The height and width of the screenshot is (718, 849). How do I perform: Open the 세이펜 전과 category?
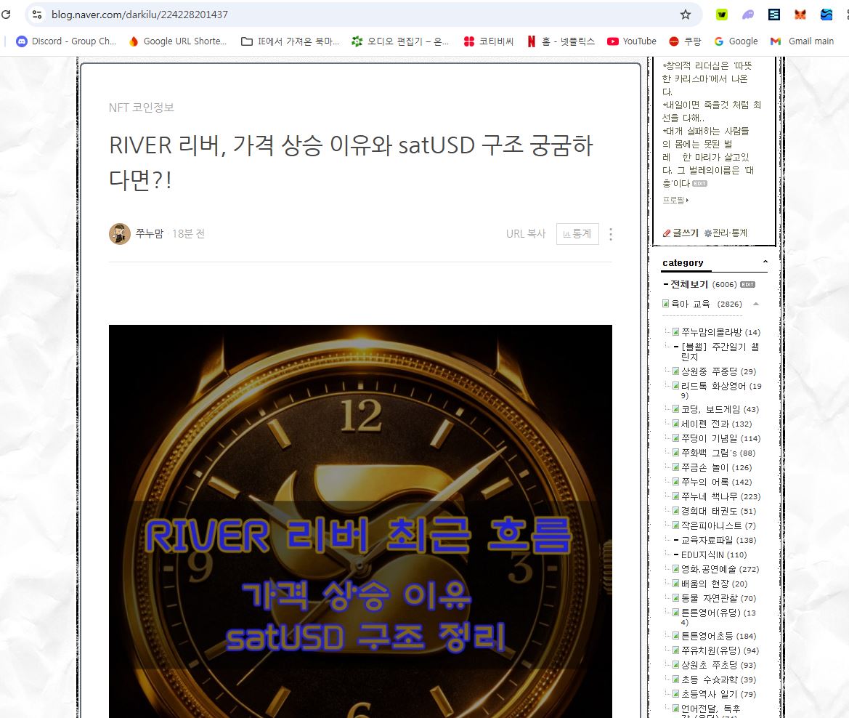click(705, 424)
